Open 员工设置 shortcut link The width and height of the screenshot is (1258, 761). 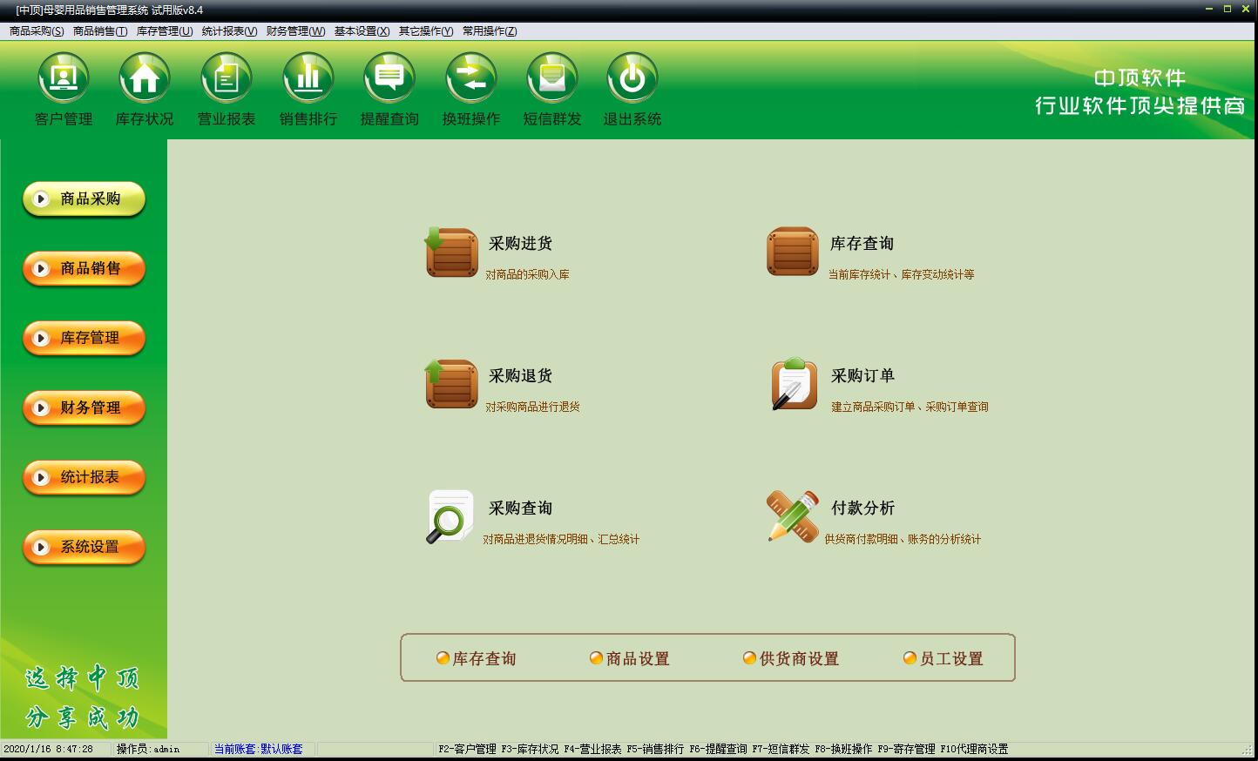(951, 659)
